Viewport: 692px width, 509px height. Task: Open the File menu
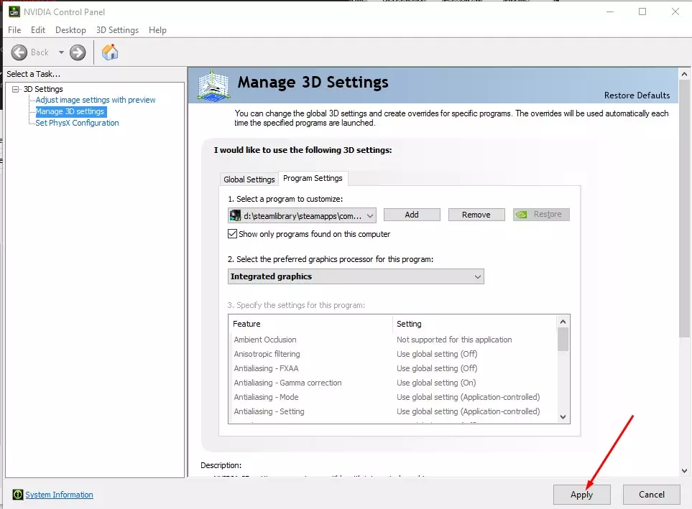pos(14,30)
